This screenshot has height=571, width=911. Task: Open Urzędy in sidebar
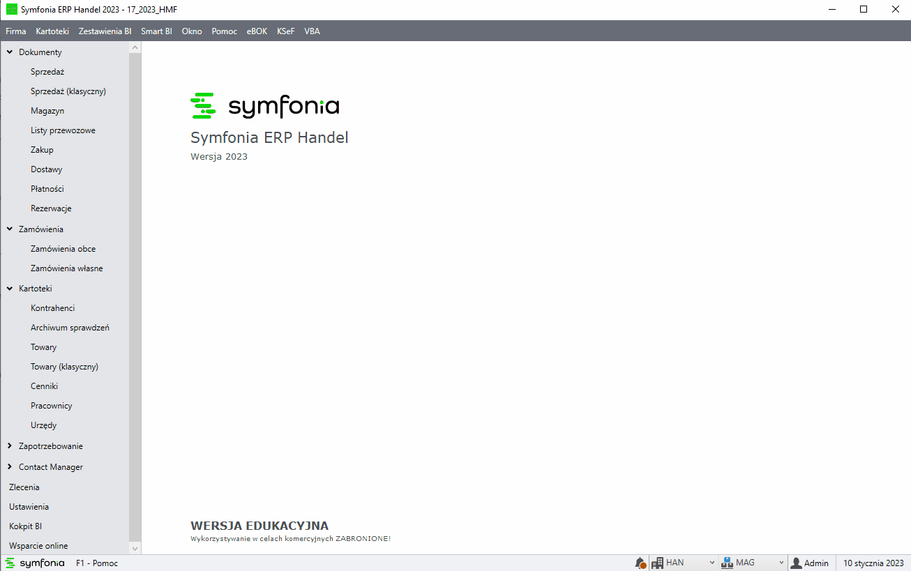pos(44,425)
